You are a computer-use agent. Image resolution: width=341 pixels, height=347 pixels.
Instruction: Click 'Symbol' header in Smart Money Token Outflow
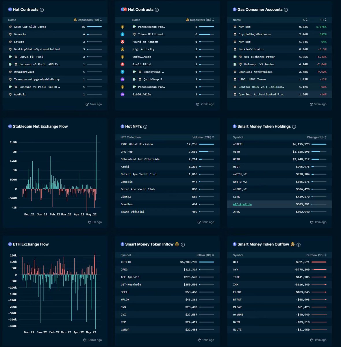[x=238, y=255]
